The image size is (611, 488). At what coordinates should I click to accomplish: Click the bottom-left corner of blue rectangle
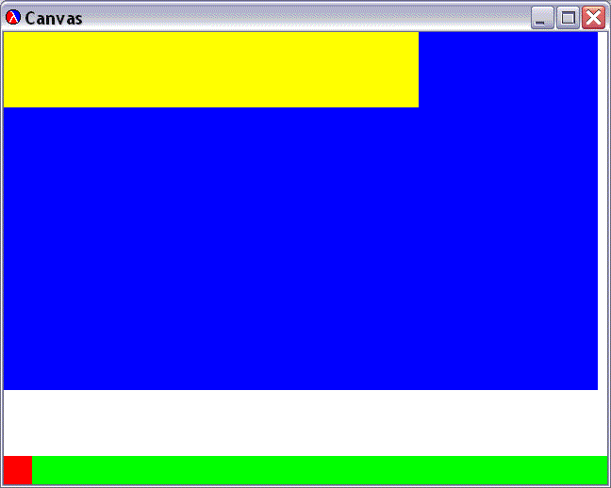6,387
